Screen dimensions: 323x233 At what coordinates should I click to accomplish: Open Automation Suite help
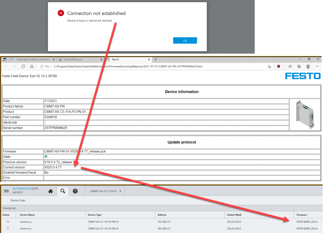(x=75, y=191)
